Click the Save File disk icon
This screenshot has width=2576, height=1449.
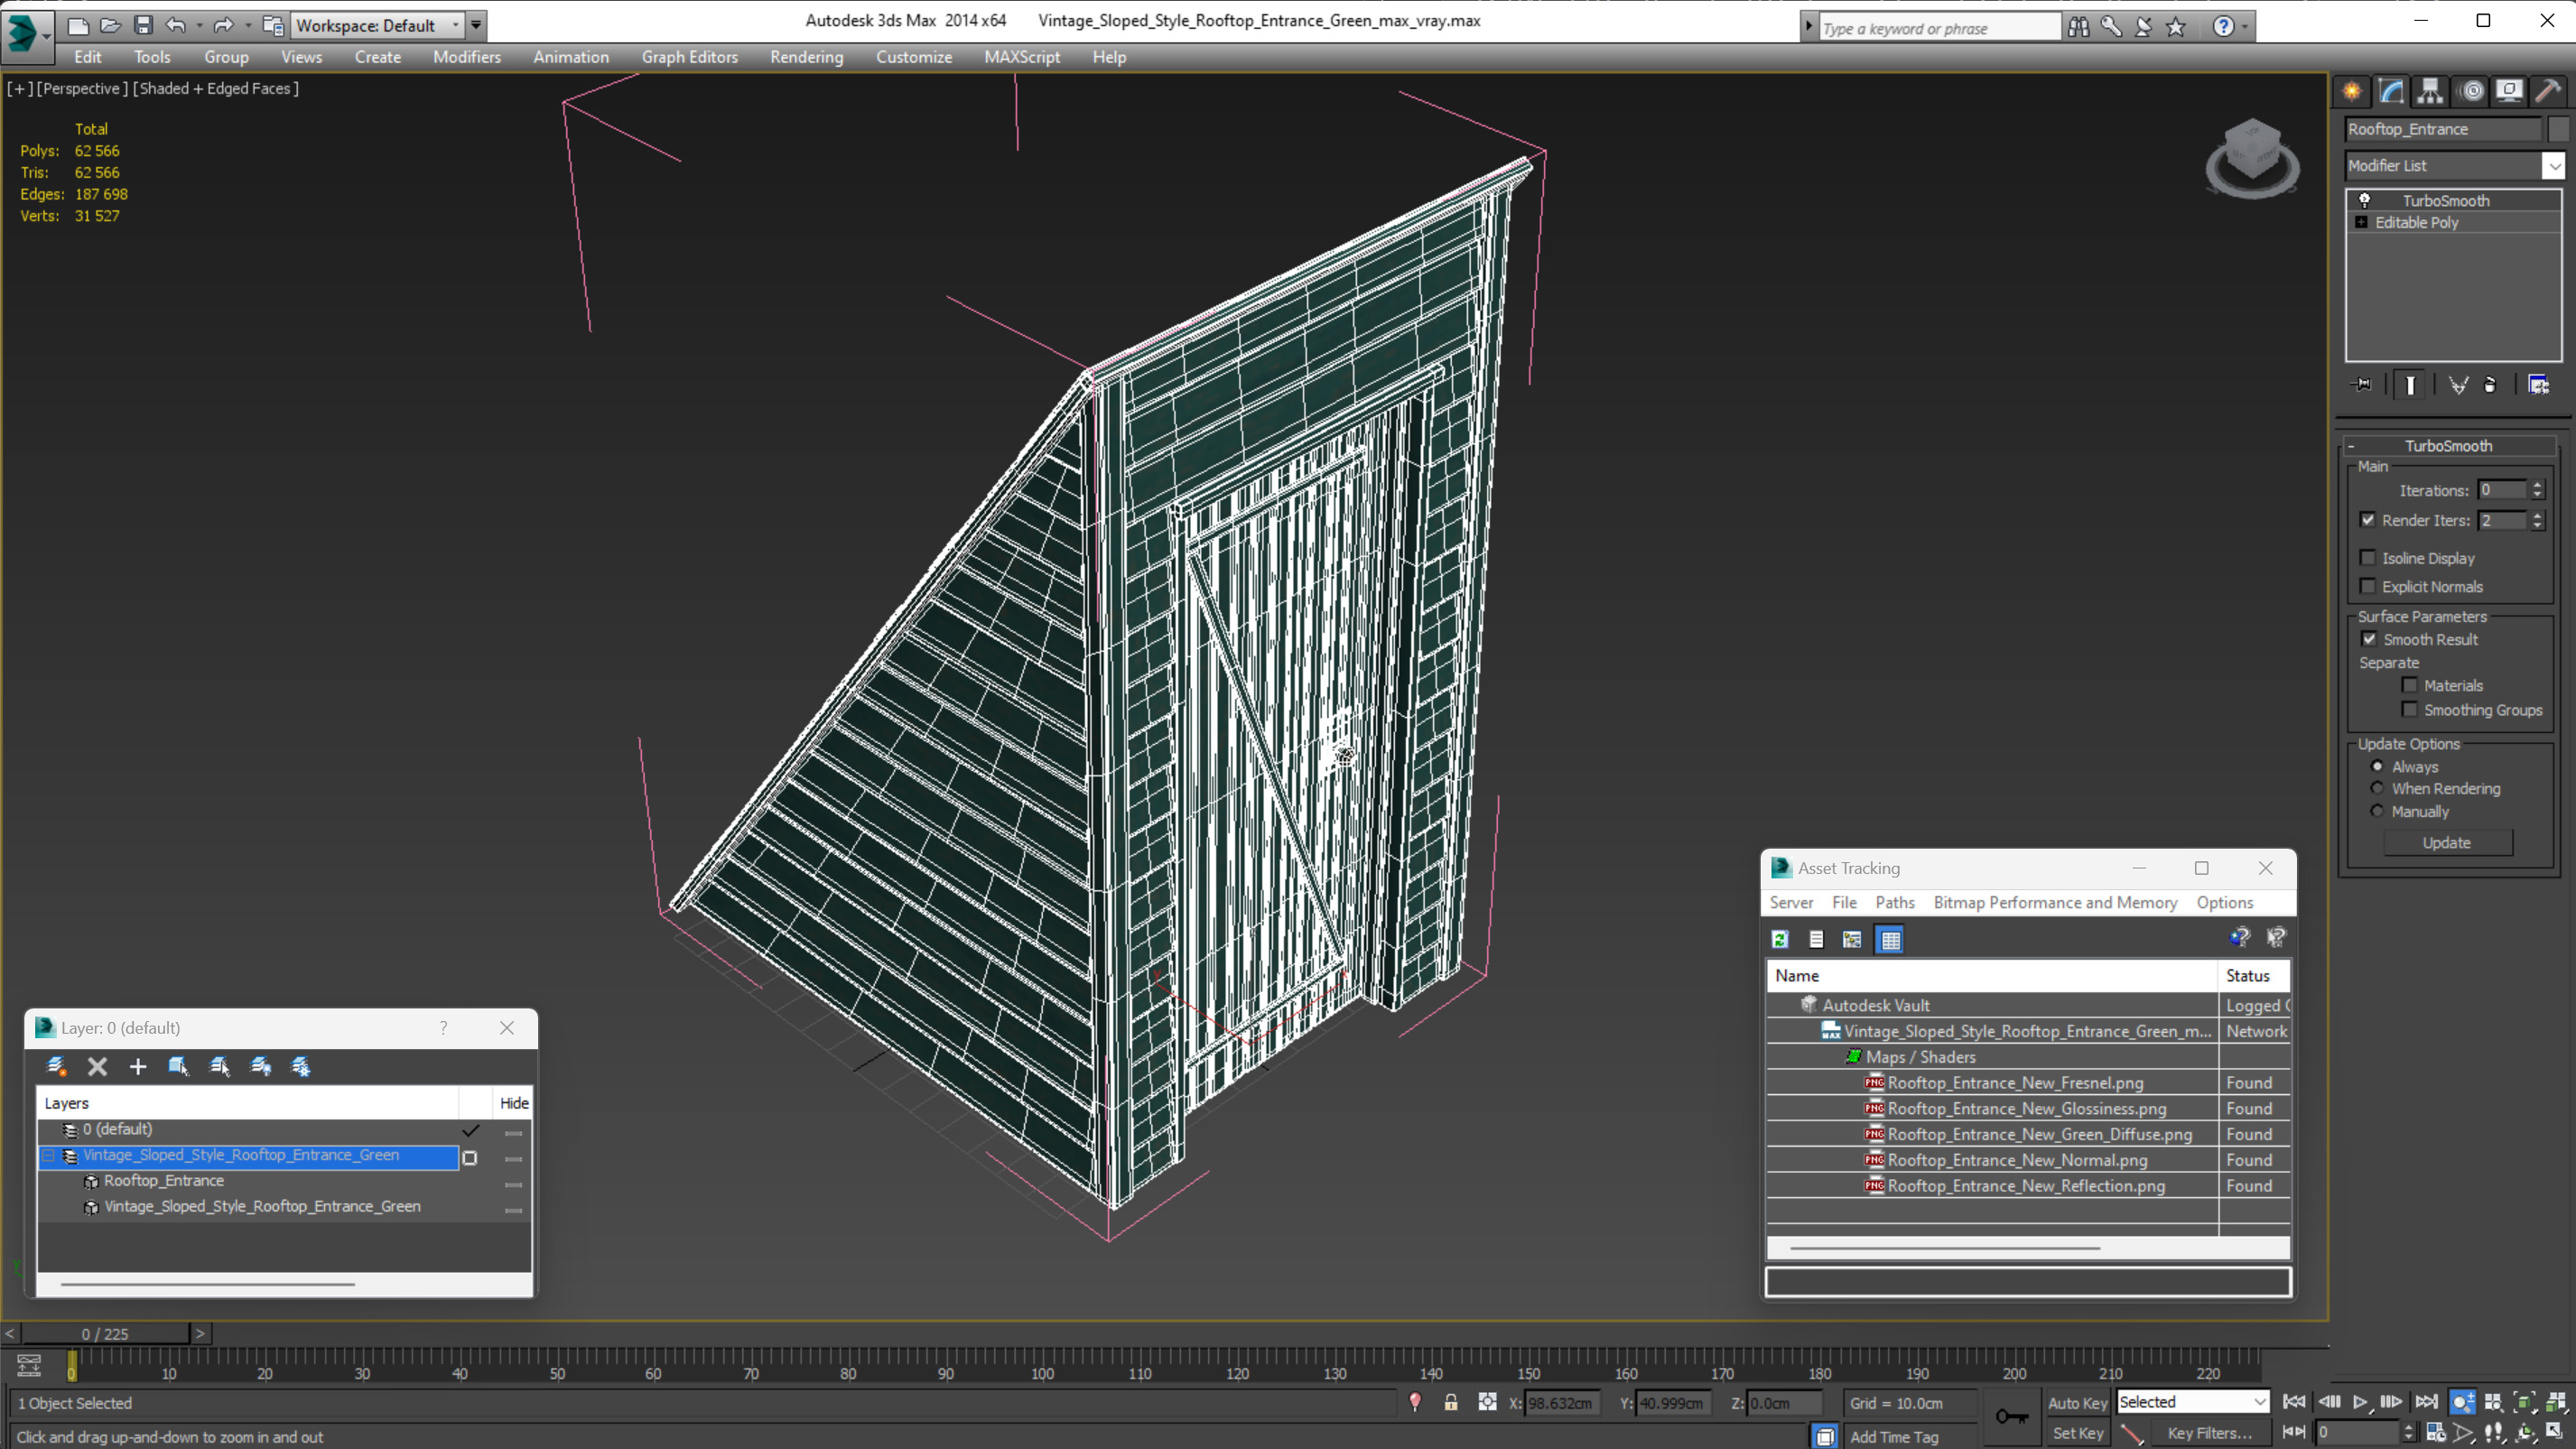[143, 25]
